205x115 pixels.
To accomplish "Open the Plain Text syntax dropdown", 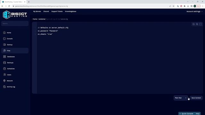I will coord(181,98).
